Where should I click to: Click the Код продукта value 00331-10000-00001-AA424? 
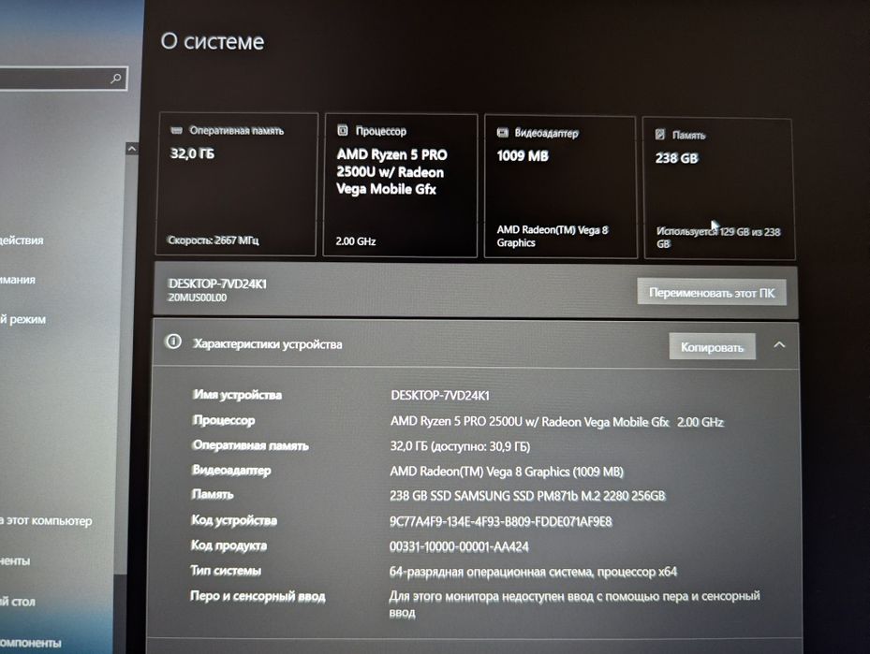[459, 546]
